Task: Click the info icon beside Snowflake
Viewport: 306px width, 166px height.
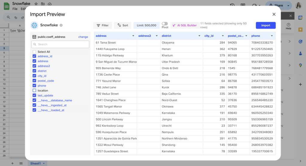Action: pos(61,25)
